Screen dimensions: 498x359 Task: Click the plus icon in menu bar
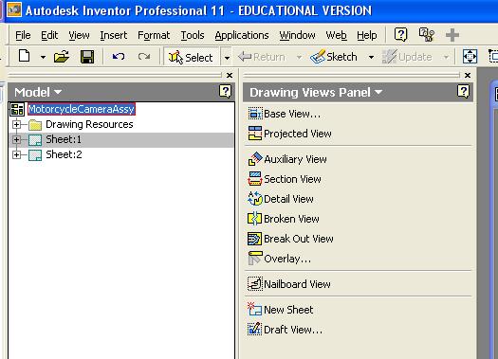coord(452,35)
